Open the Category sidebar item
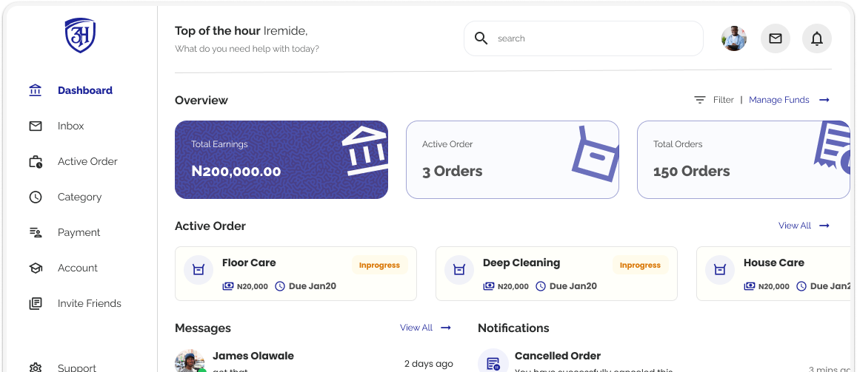This screenshot has height=372, width=857. (79, 197)
